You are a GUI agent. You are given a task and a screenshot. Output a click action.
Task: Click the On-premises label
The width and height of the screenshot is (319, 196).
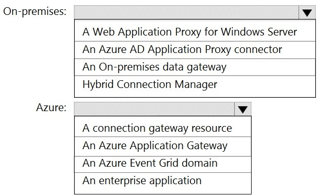[35, 11]
